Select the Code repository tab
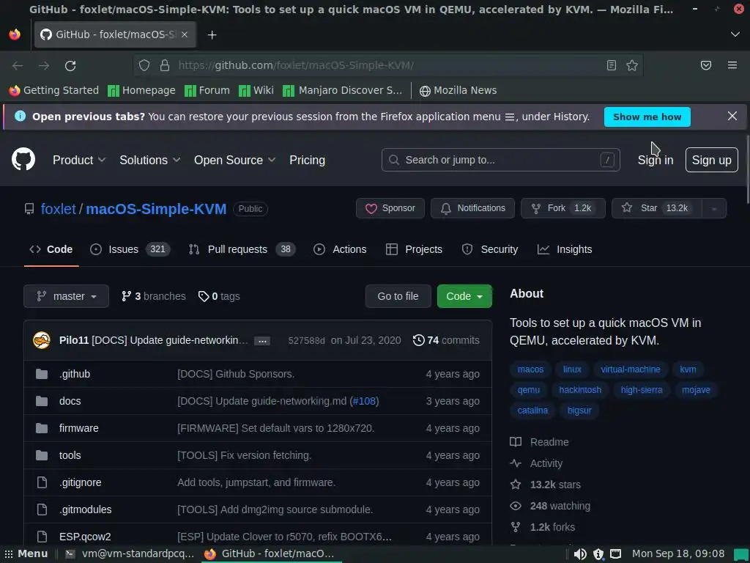The height and width of the screenshot is (563, 750). click(x=51, y=249)
